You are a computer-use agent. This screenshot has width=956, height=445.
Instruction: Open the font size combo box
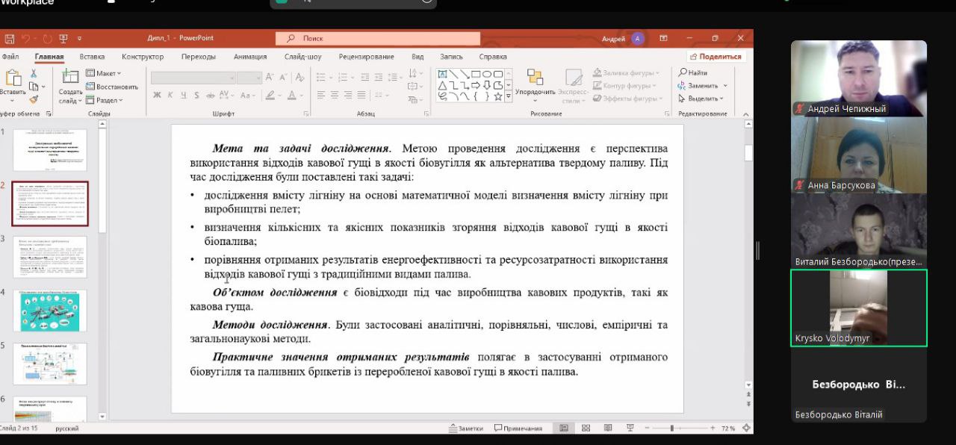(x=249, y=78)
